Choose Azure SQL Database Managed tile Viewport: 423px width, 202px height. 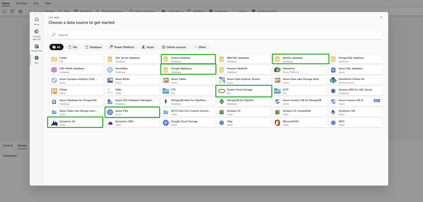[x=132, y=102]
